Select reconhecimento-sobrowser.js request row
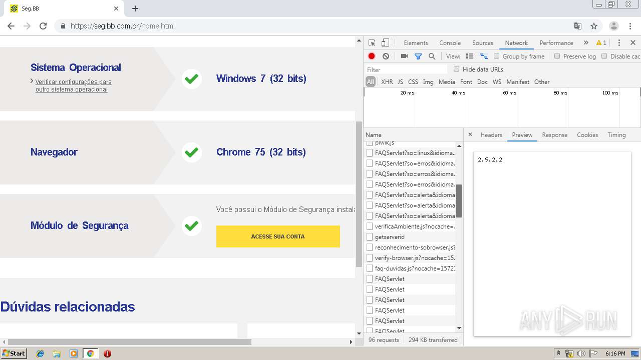This screenshot has height=360, width=641. (x=410, y=247)
